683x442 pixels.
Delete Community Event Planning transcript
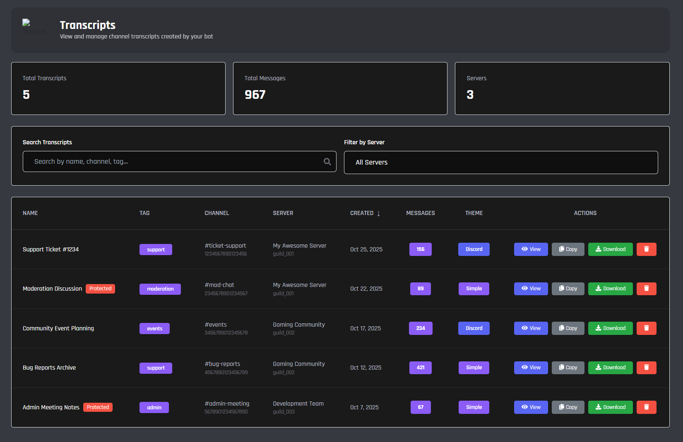646,328
